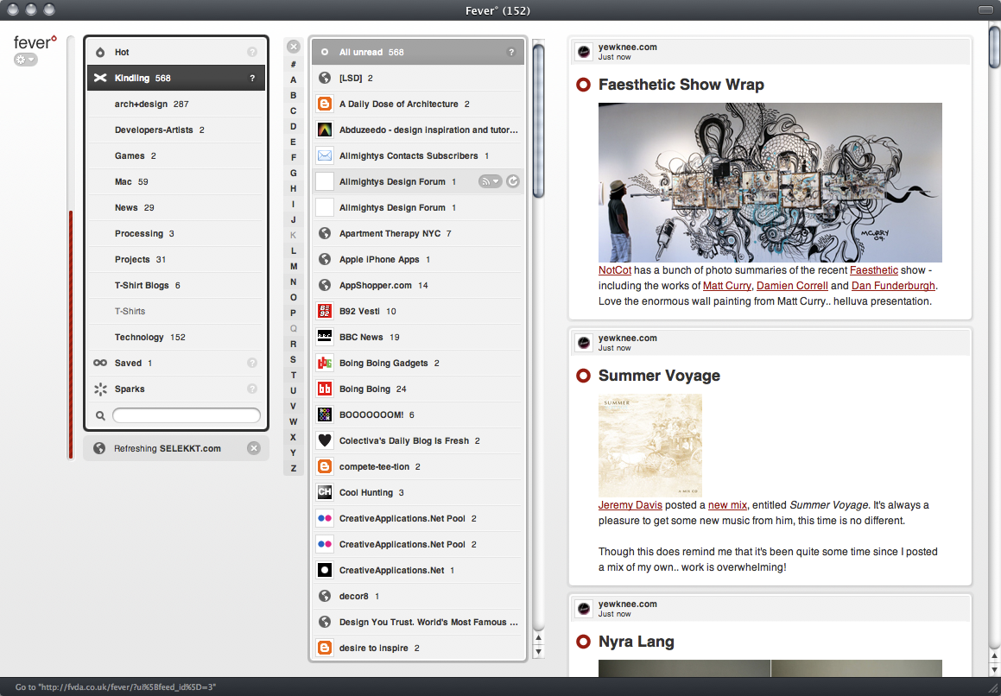Refresh Allmightys Design Forum via circular arrow icon
1001x696 pixels.
click(511, 181)
